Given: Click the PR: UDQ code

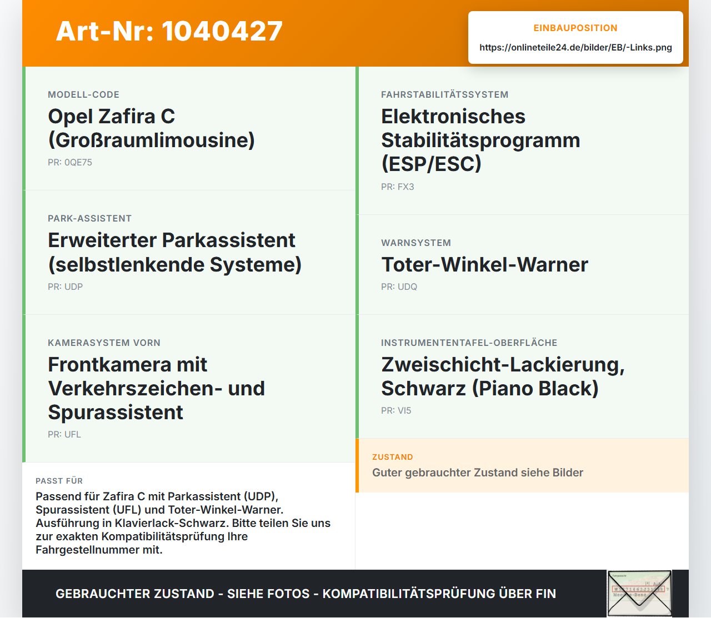Looking at the screenshot, I should (399, 287).
